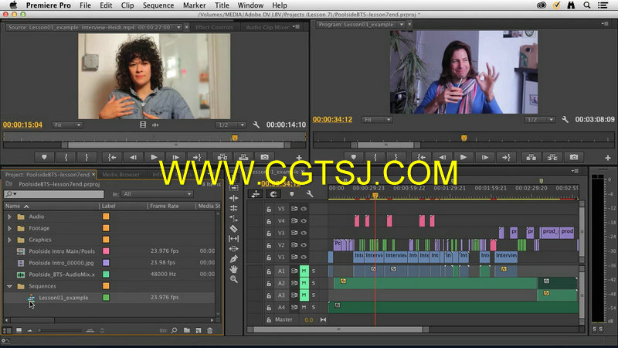Switch to the Effect Controls tab
618x348 pixels.
tap(214, 27)
